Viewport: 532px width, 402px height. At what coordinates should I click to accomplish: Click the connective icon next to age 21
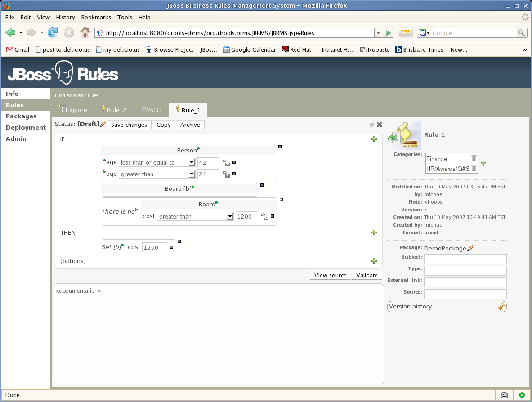[226, 174]
